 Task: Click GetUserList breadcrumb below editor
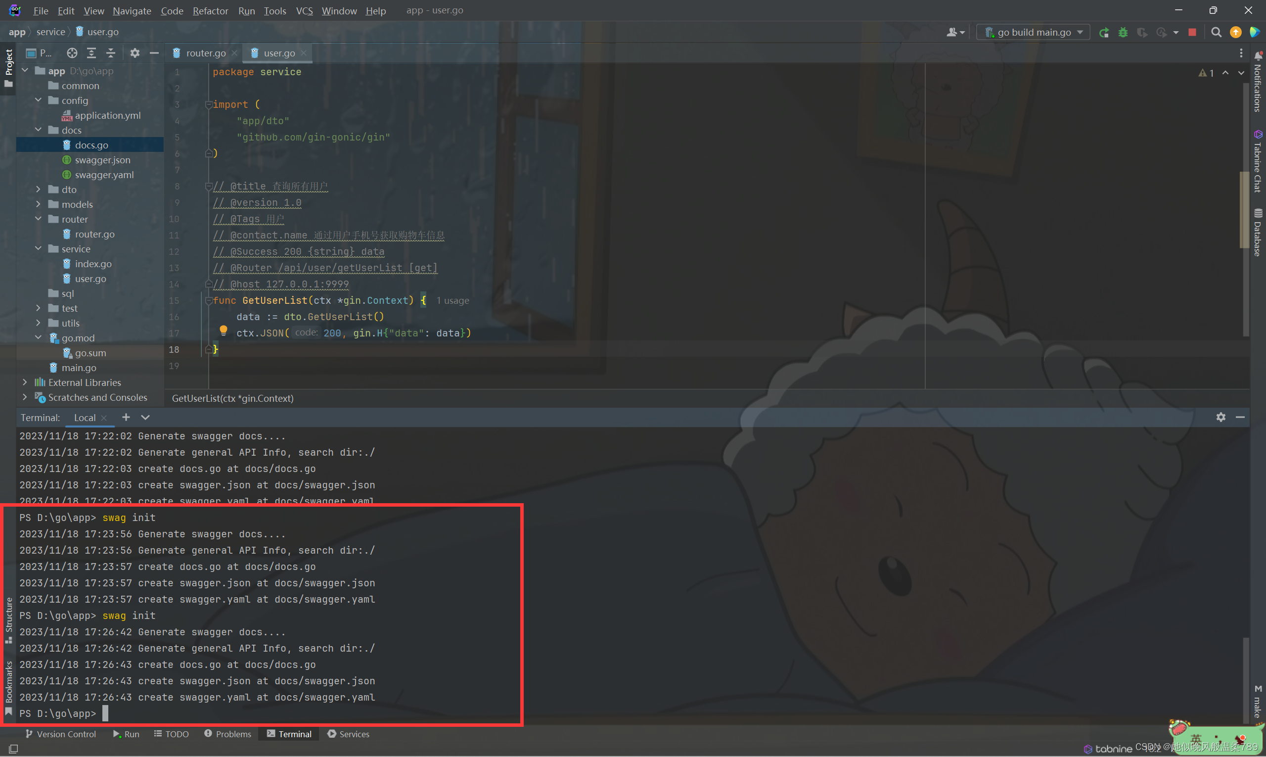click(x=232, y=398)
